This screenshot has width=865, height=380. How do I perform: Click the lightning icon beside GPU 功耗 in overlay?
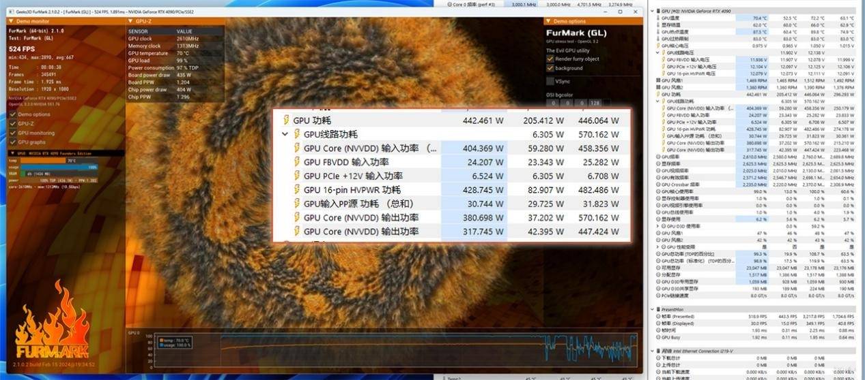pyautogui.click(x=285, y=120)
